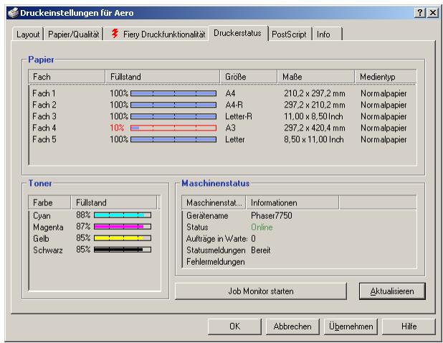The width and height of the screenshot is (443, 343).
Task: Click the red Fiery lightning icon
Action: pyautogui.click(x=115, y=33)
